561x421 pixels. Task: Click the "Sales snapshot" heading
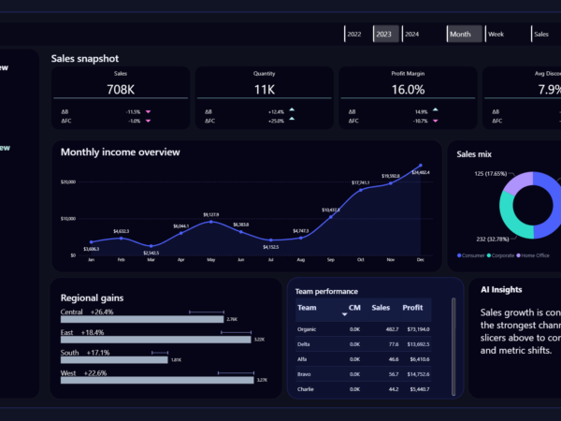point(85,58)
